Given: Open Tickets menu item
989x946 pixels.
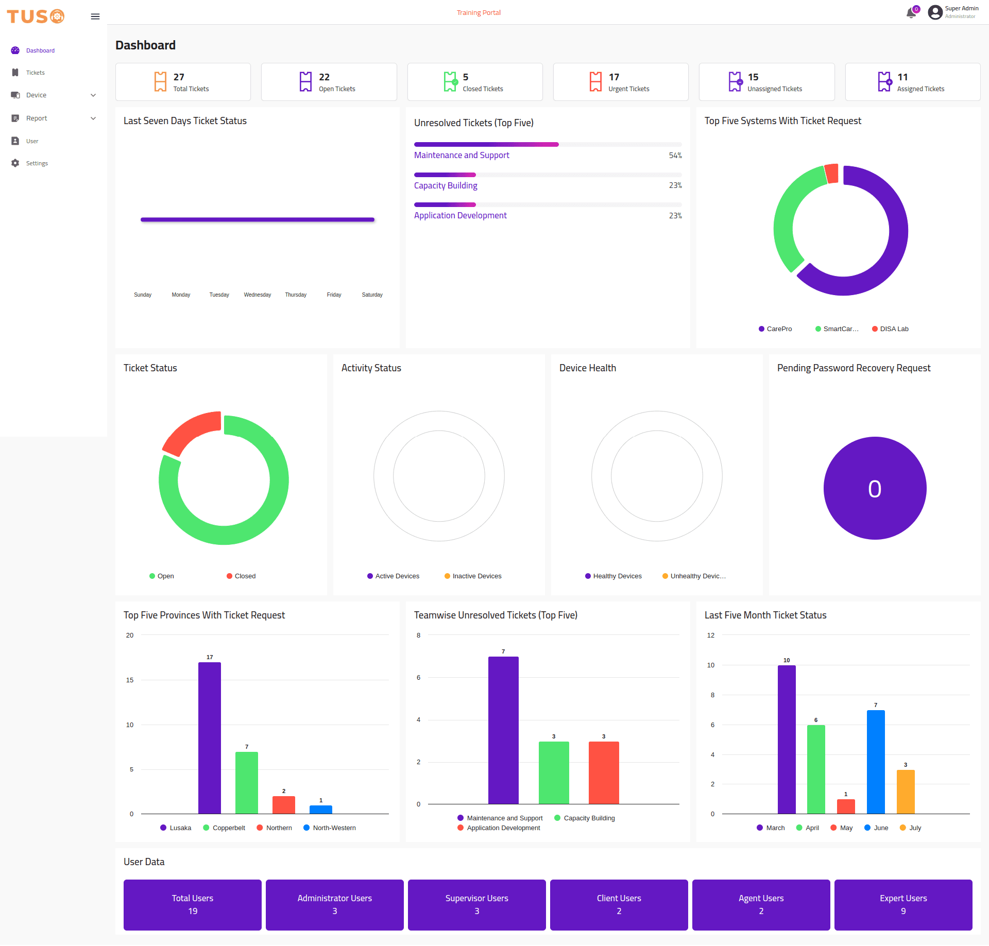Looking at the screenshot, I should coord(36,73).
